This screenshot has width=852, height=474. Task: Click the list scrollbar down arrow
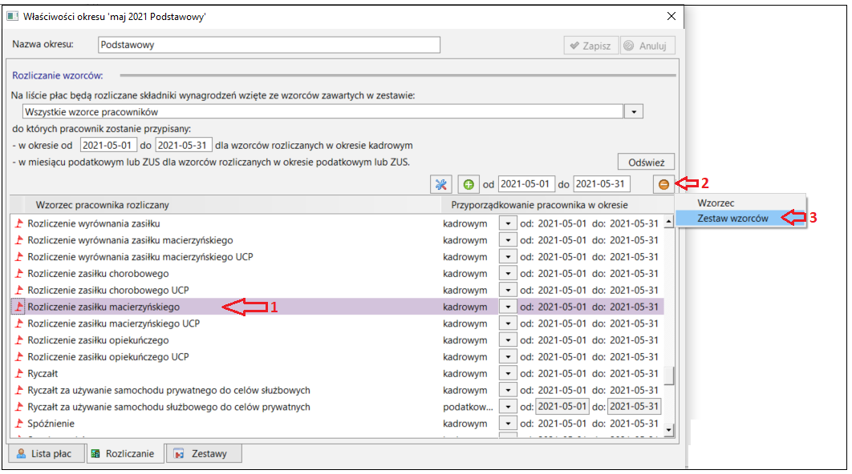669,431
